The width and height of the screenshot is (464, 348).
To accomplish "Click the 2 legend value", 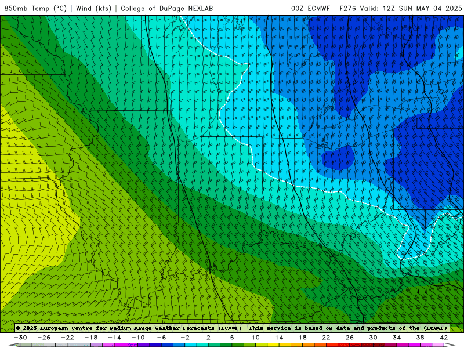I will [208, 338].
